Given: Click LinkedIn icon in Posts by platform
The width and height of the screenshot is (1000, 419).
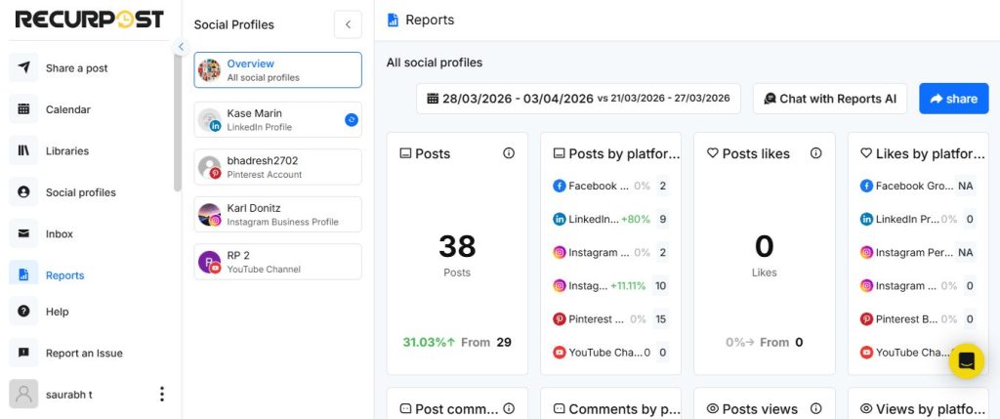Looking at the screenshot, I should coord(560,219).
